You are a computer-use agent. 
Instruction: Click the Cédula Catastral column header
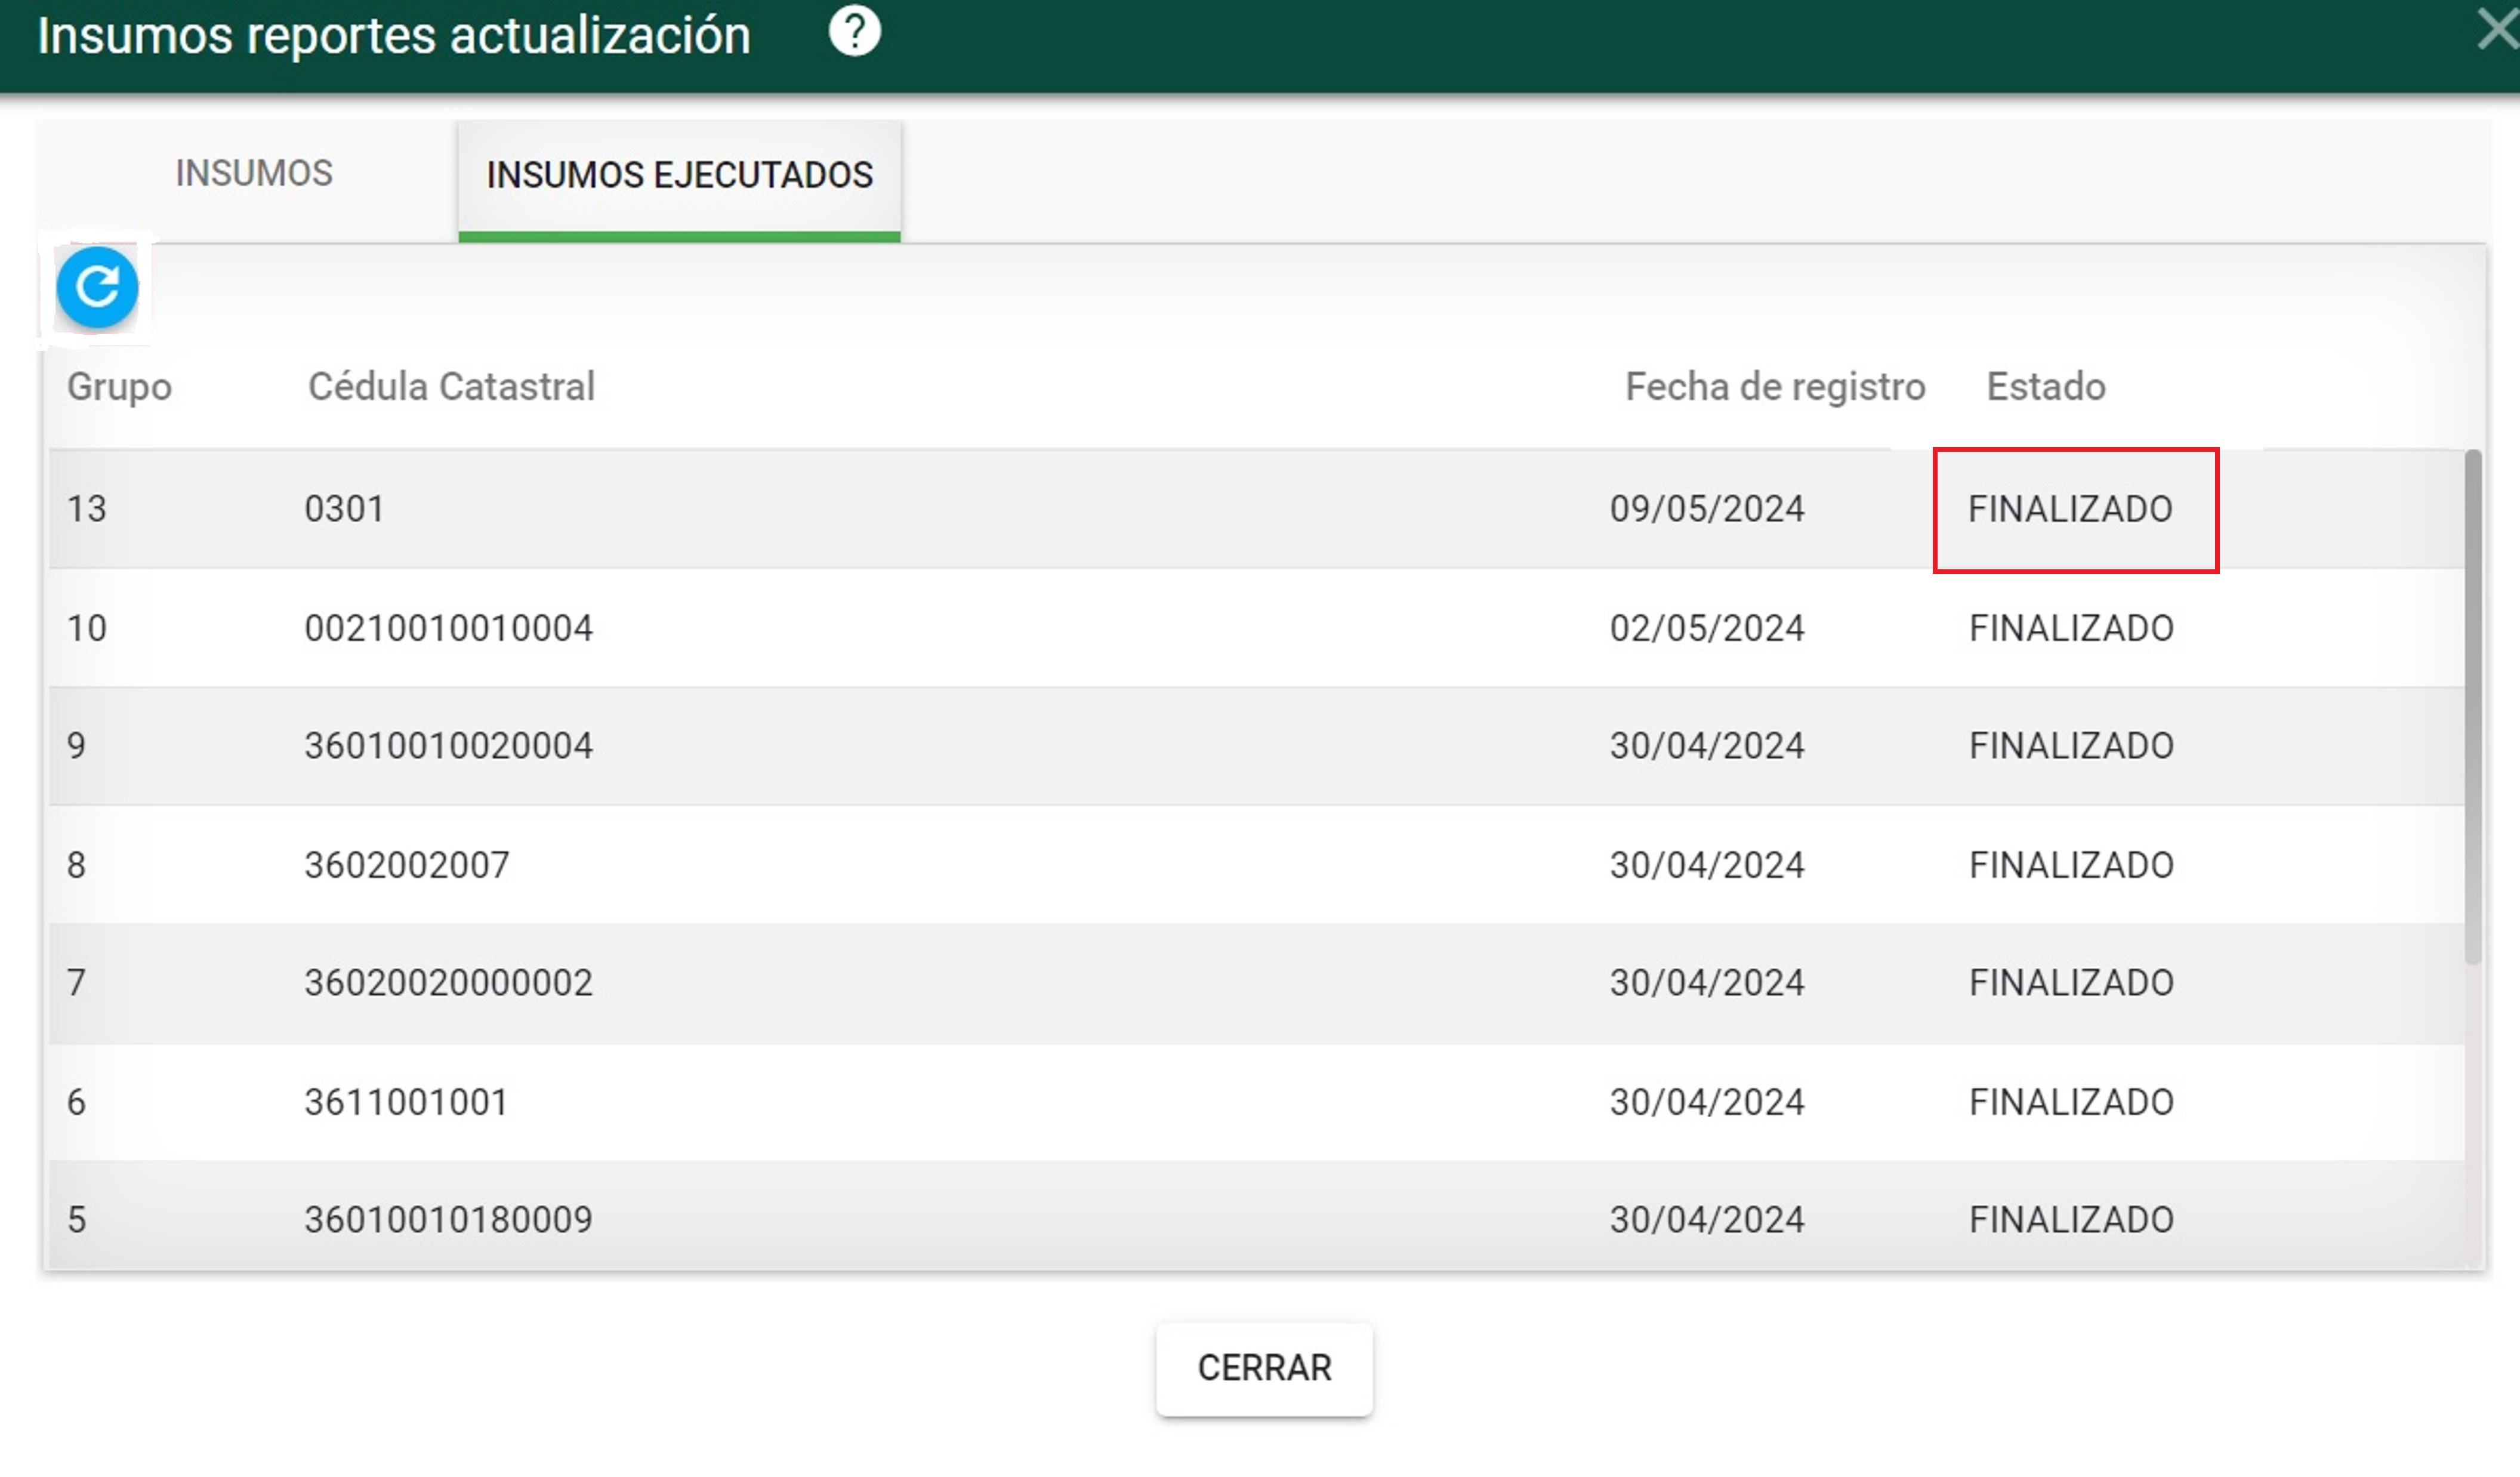point(451,387)
